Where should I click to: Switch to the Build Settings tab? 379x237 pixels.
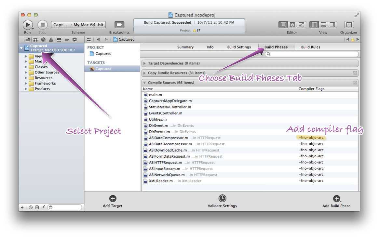click(x=239, y=47)
